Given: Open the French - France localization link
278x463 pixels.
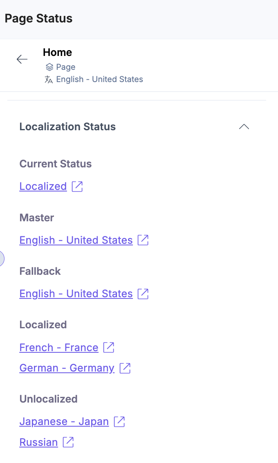Looking at the screenshot, I should click(59, 347).
